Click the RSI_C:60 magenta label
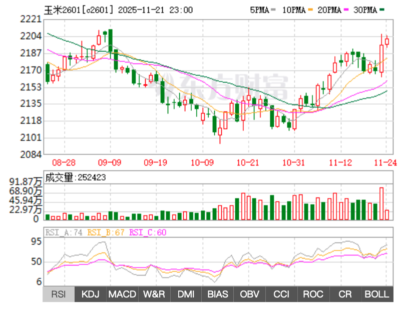Viewport: 401px width, 309px height. click(x=148, y=232)
